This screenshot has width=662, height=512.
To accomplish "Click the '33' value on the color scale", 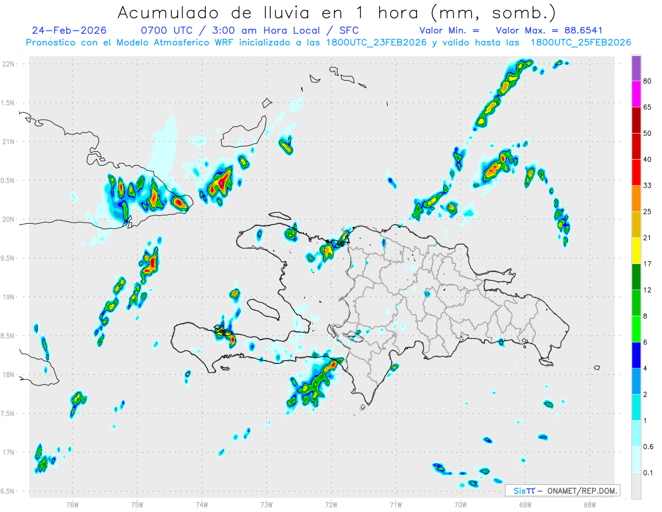I will pos(648,186).
